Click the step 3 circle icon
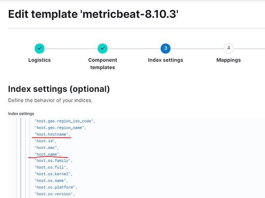The height and width of the screenshot is (198, 265). [x=166, y=49]
